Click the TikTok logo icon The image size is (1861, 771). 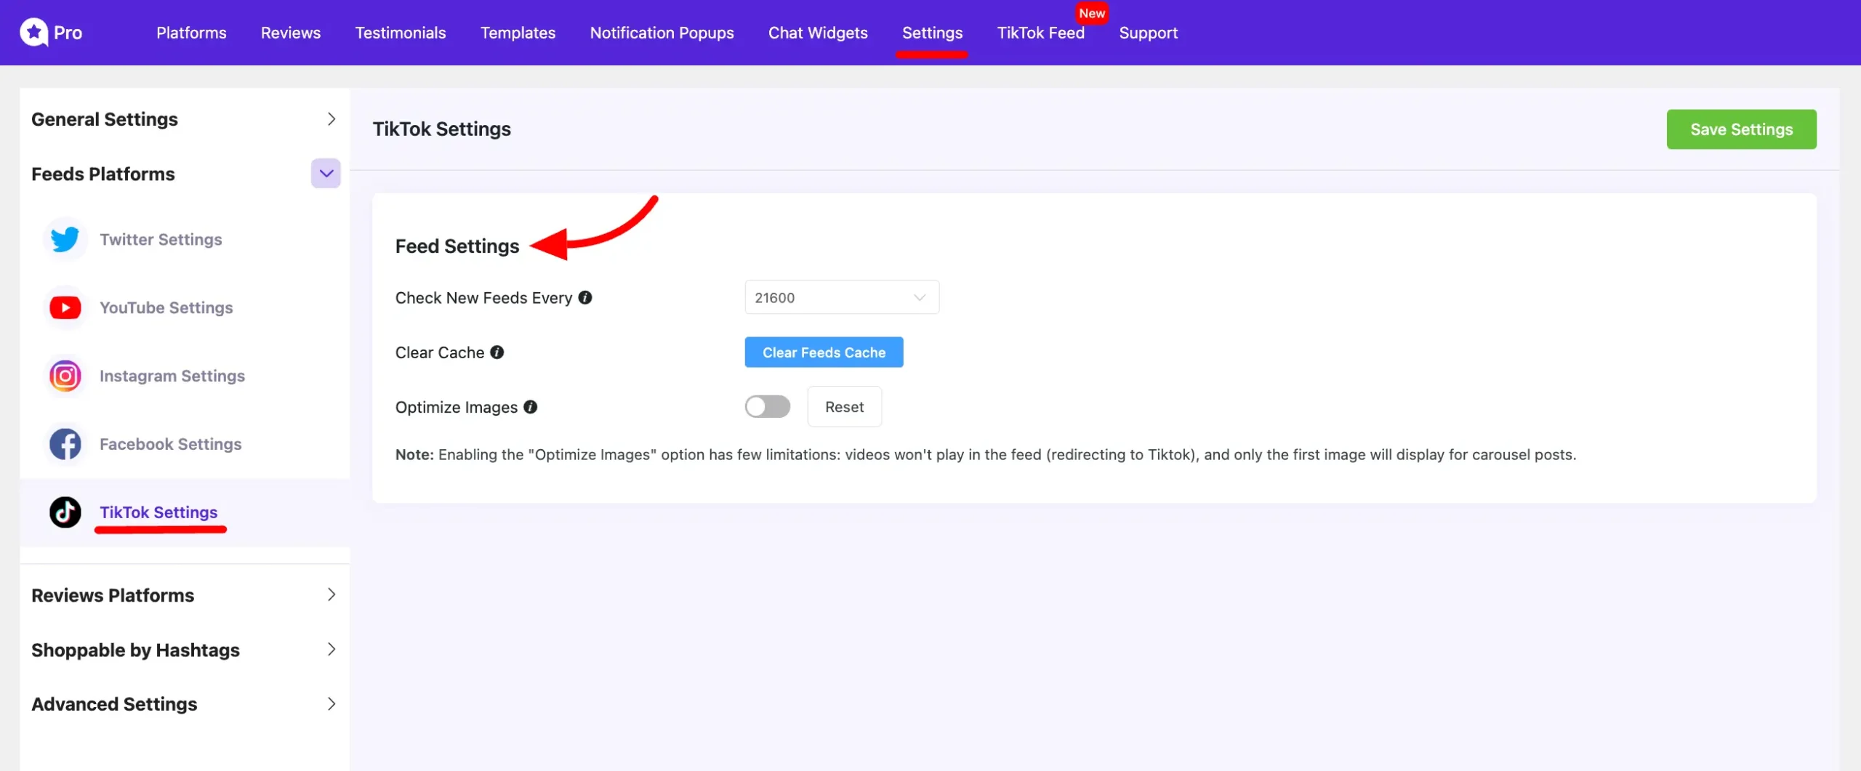tap(65, 512)
